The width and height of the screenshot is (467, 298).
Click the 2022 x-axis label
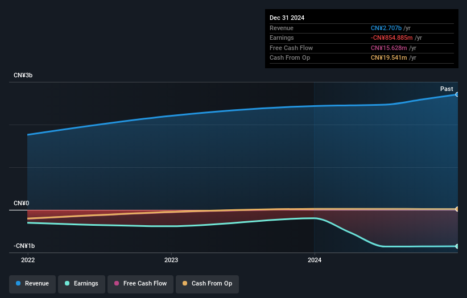coord(28,260)
